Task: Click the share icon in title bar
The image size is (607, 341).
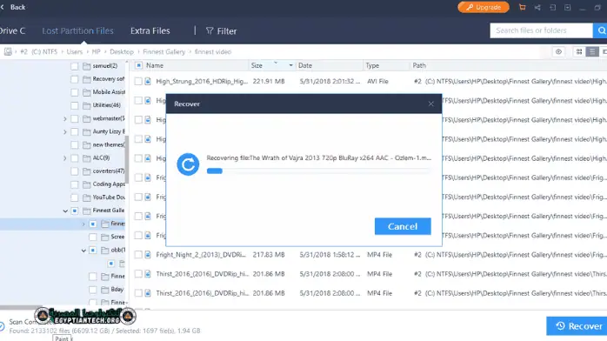Action: [x=537, y=7]
